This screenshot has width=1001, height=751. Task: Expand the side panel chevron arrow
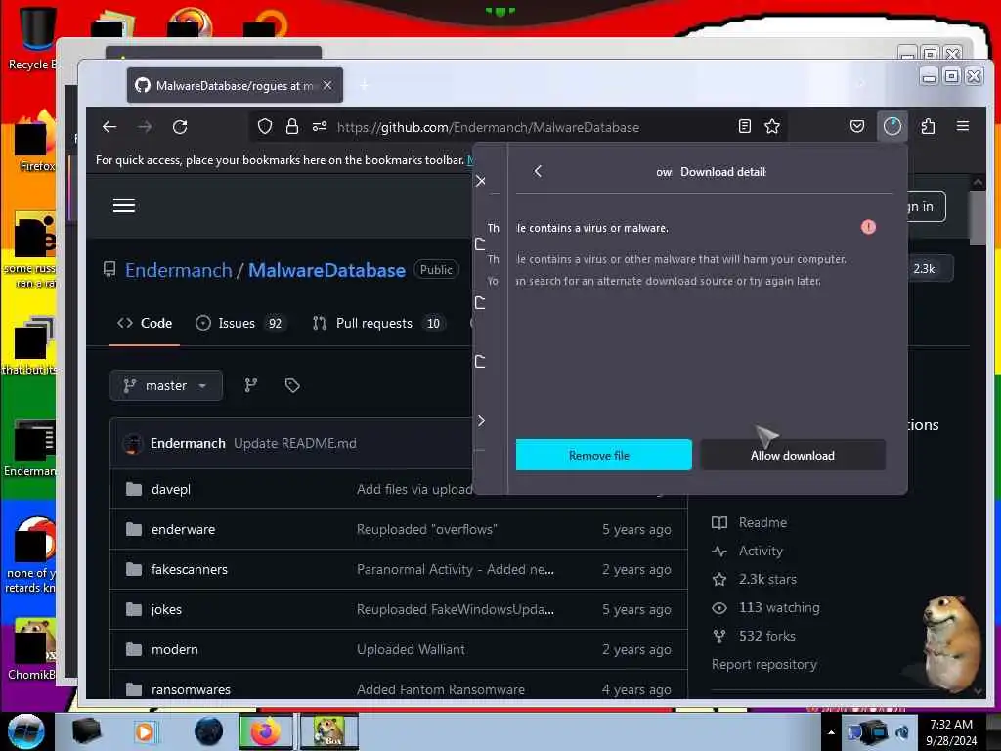coord(481,420)
